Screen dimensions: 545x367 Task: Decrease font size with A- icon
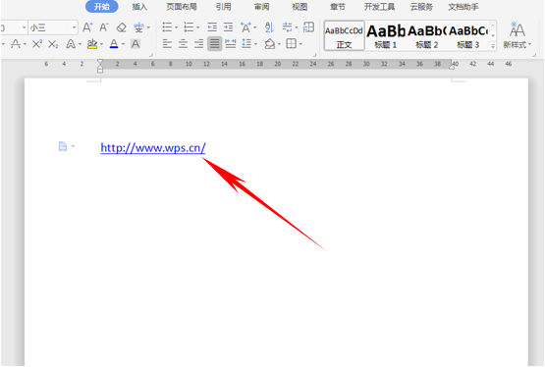(104, 27)
